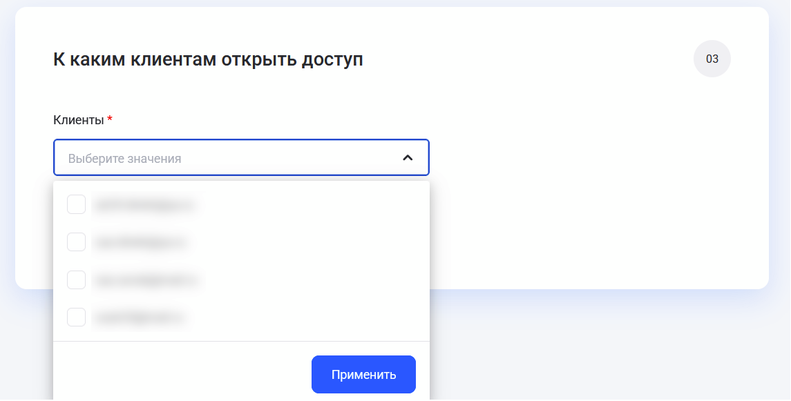Enable the fourth (last) client checkbox

pos(76,317)
